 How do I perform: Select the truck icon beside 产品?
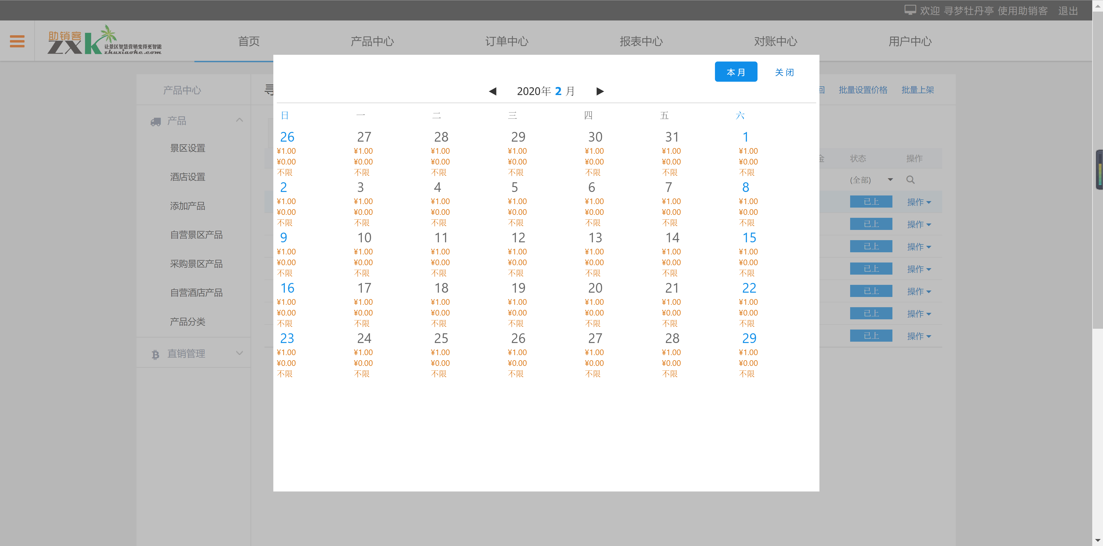click(155, 121)
